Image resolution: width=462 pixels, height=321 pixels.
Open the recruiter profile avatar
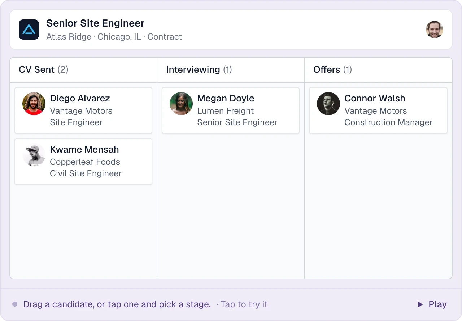tap(435, 30)
